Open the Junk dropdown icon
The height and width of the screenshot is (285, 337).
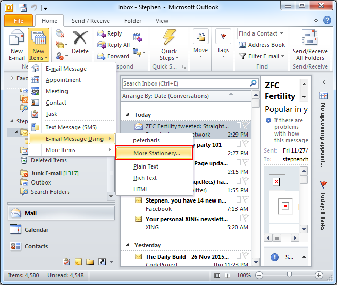tap(61, 56)
